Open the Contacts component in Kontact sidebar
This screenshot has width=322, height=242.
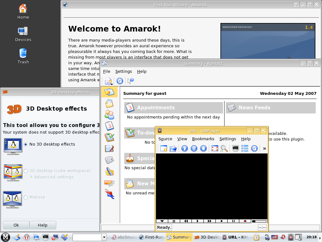pyautogui.click(x=109, y=115)
